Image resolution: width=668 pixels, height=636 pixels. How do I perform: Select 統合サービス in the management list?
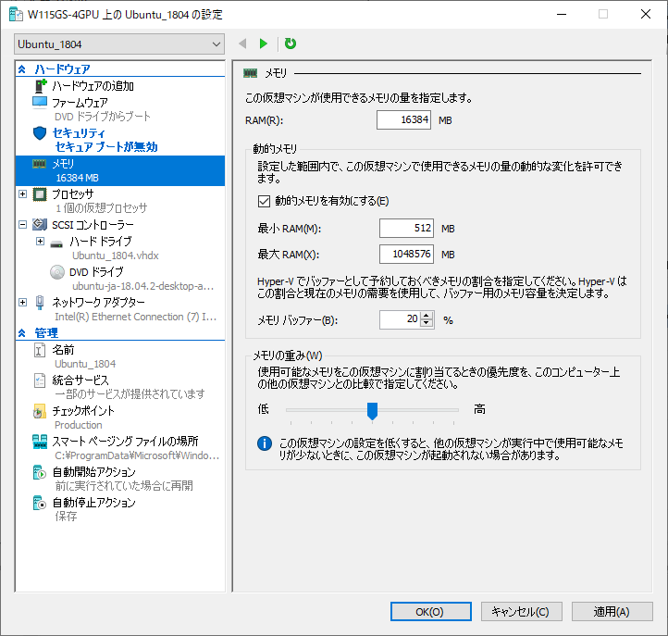click(x=80, y=380)
